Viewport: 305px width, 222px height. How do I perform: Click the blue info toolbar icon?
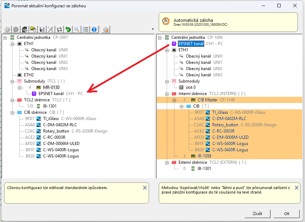pyautogui.click(x=94, y=29)
